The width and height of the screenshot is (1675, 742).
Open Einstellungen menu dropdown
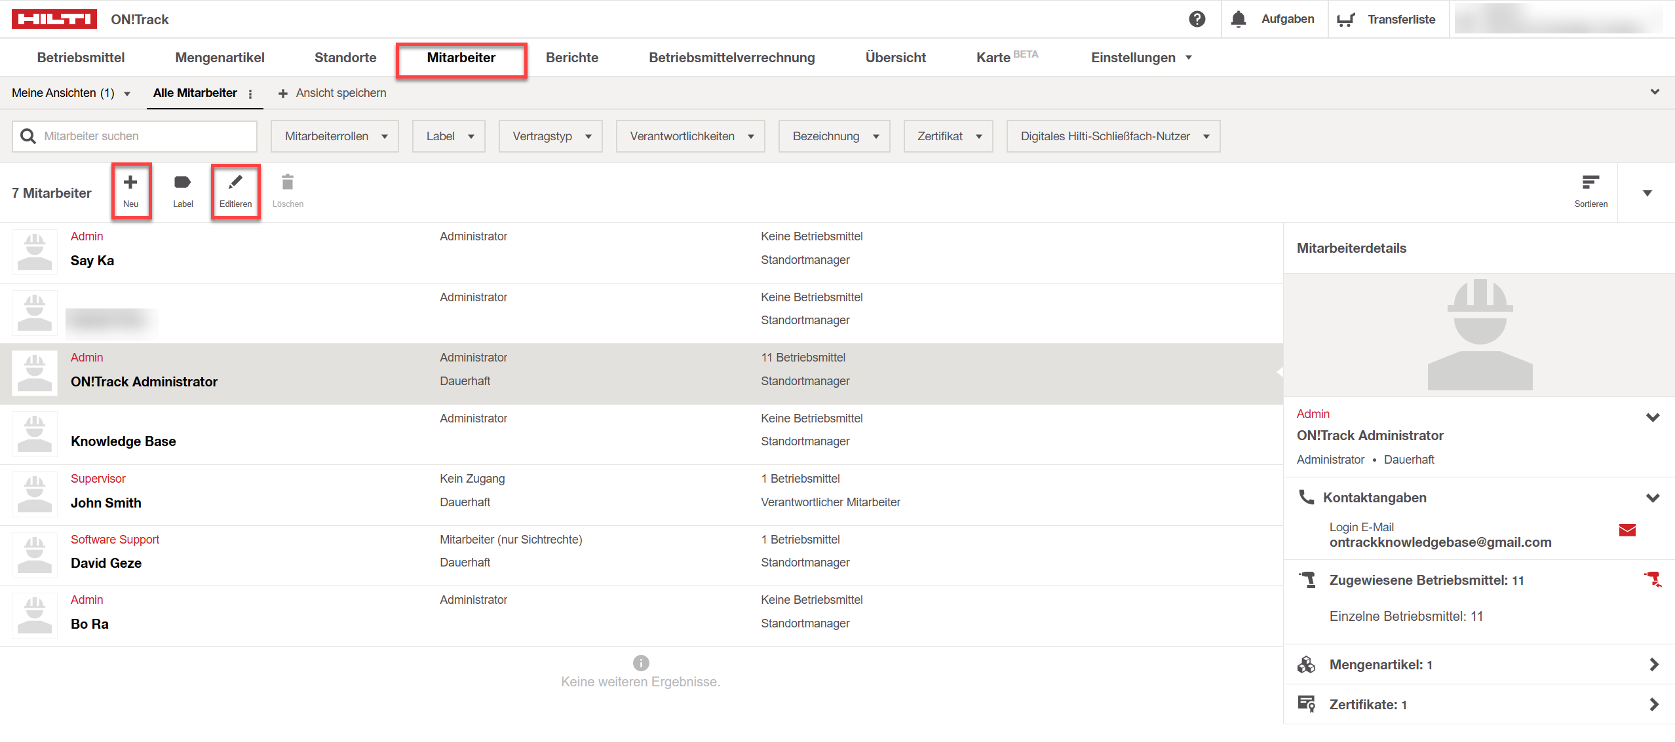[1141, 58]
